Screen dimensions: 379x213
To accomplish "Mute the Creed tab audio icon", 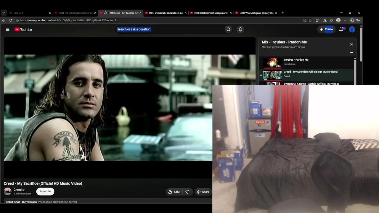I will (105, 13).
